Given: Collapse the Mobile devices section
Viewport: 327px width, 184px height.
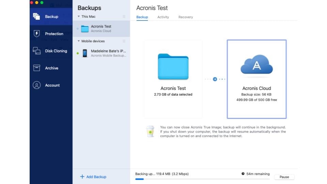Looking at the screenshot, I should [x=79, y=41].
